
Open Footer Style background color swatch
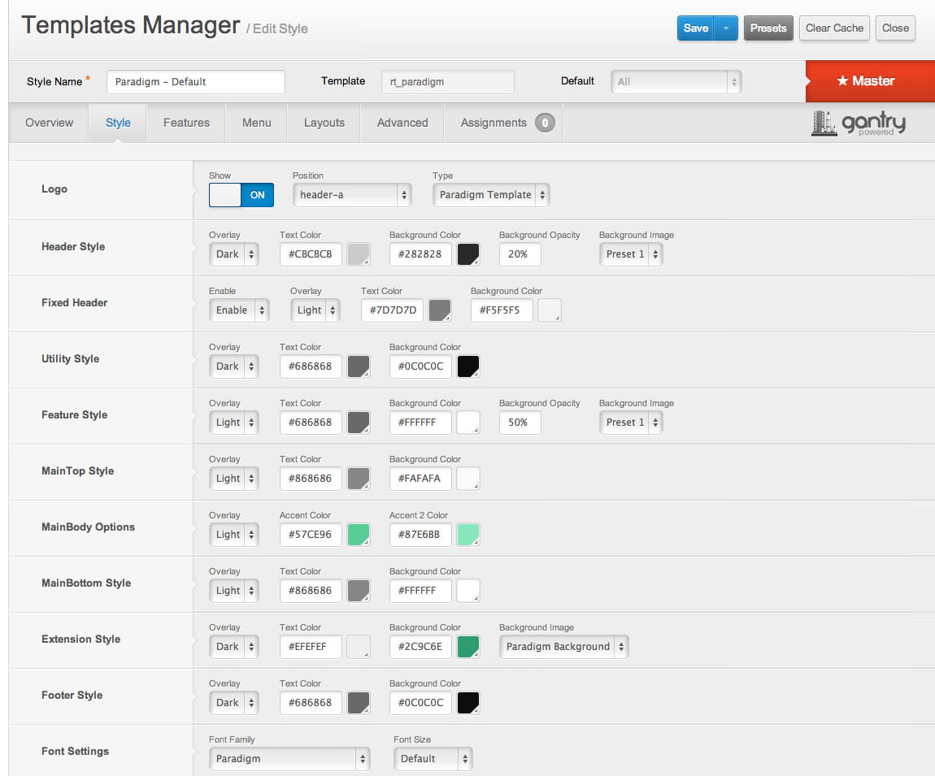click(468, 702)
